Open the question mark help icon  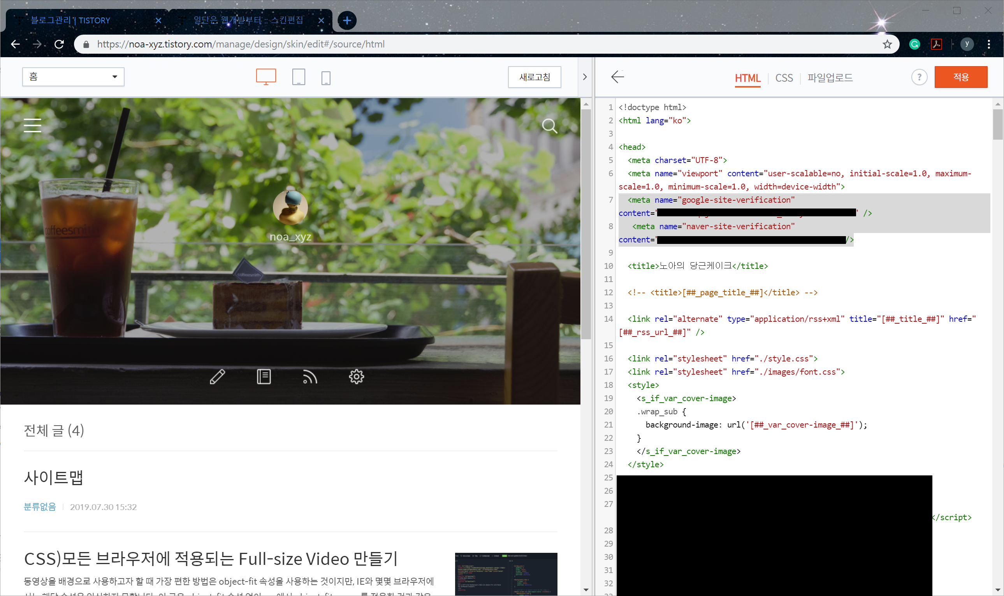919,77
